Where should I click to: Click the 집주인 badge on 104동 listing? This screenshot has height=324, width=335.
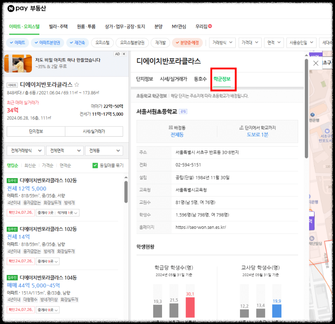pyautogui.click(x=12, y=277)
